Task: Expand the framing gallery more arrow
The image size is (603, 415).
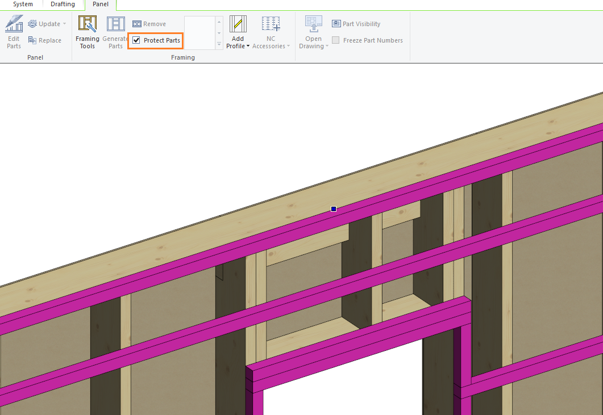Action: [219, 44]
